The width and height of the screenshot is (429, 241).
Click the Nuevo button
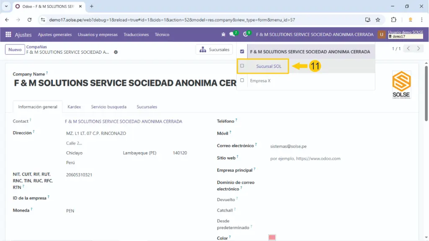[x=15, y=49]
